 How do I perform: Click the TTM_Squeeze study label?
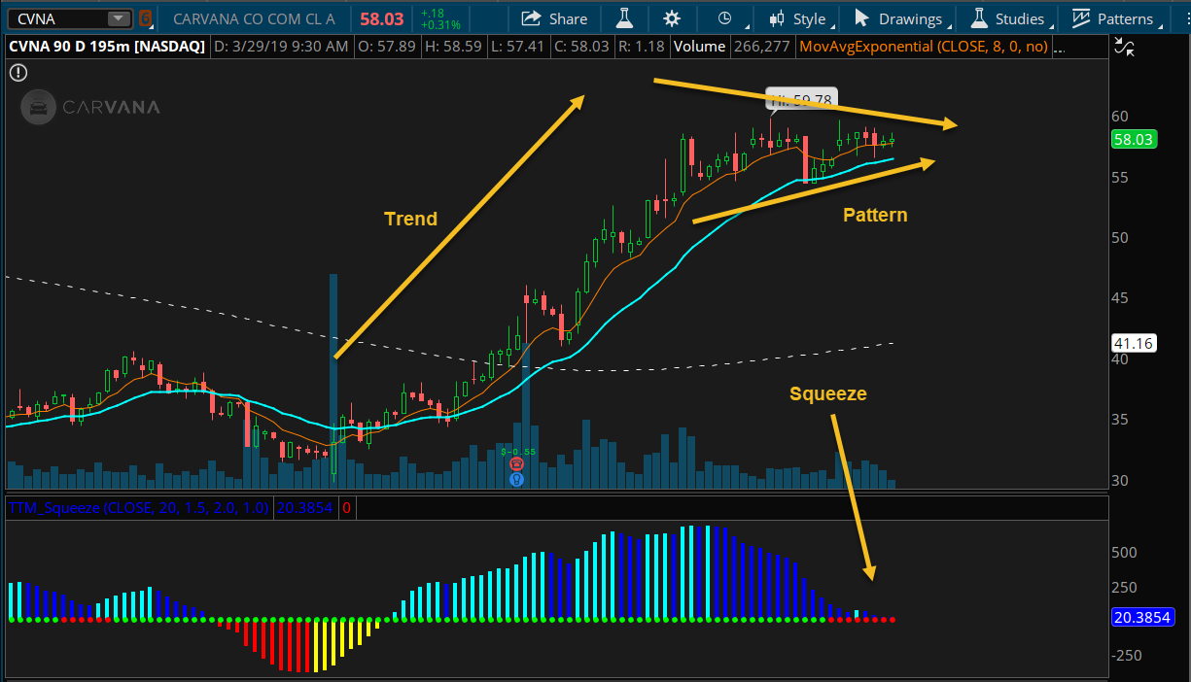[x=138, y=507]
